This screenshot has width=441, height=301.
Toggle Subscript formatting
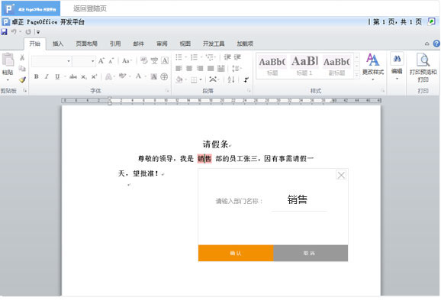coord(84,76)
